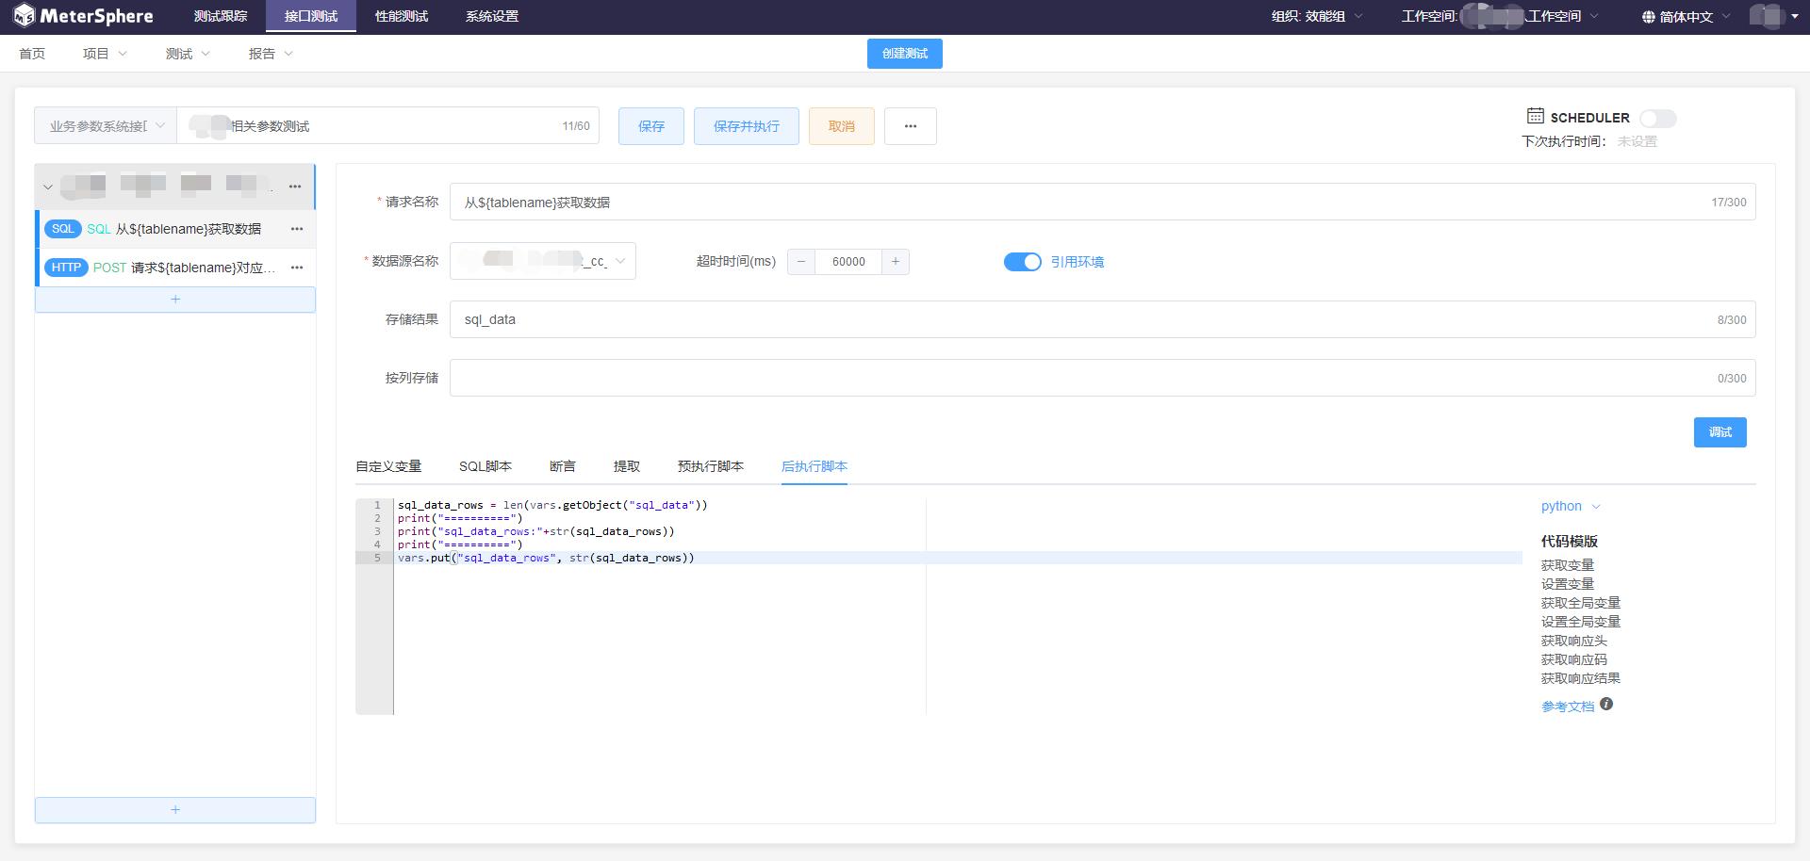Increase timeout with the plus button

896,262
